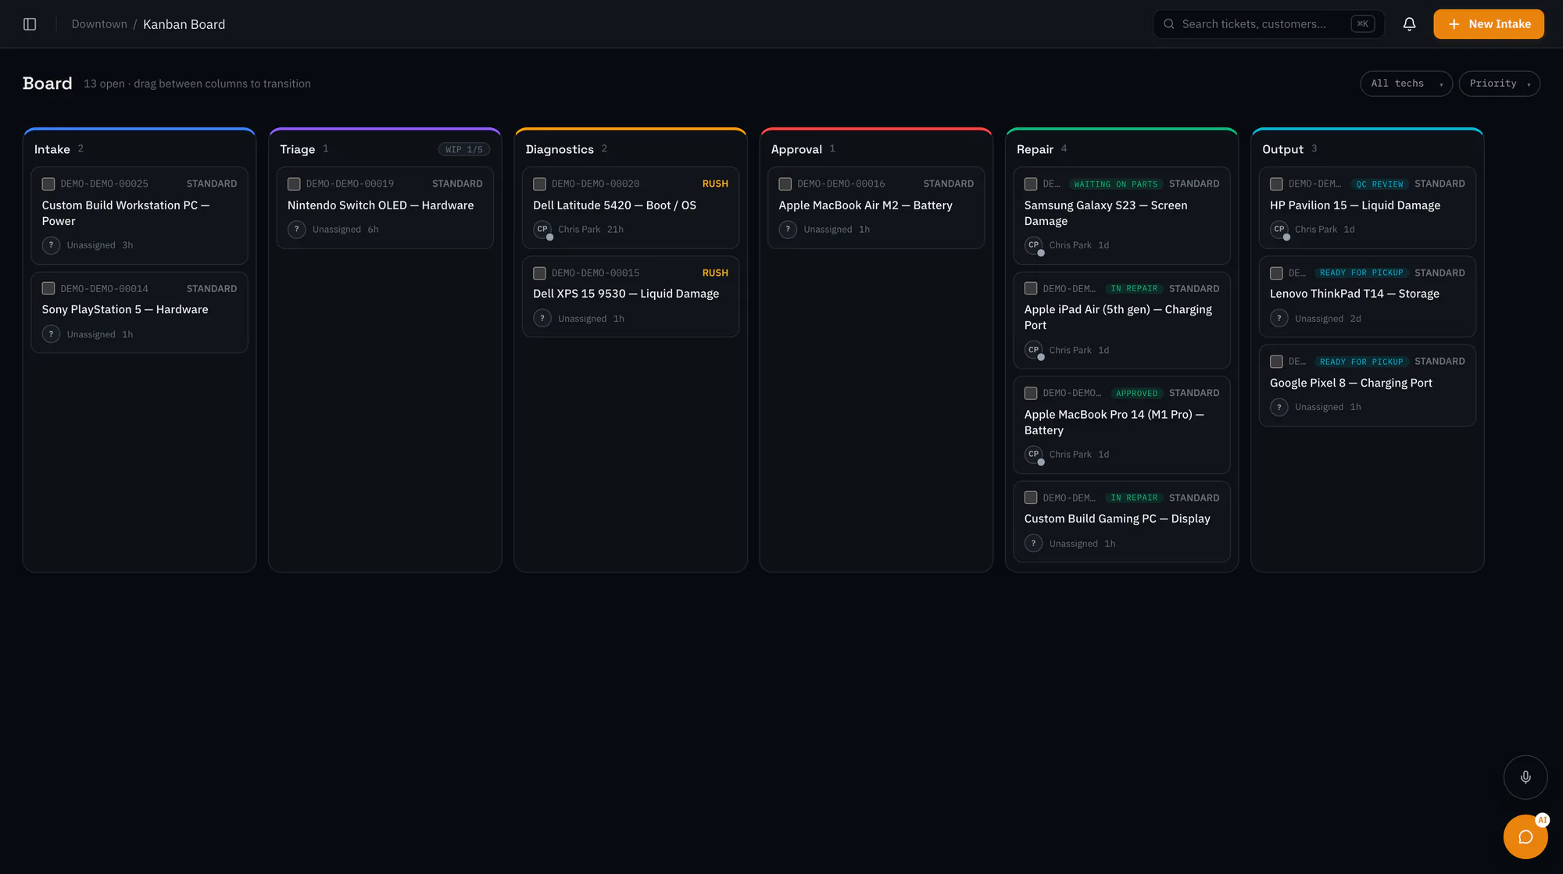Screen dimensions: 1563x874
Task: Click Chris Park avatar on HP Pavilion 15 card
Action: 1279,230
